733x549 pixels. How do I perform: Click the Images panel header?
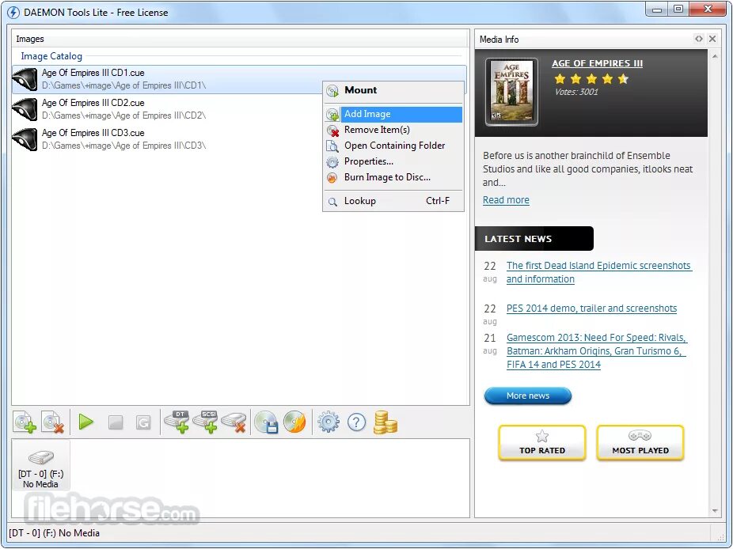[x=241, y=39]
